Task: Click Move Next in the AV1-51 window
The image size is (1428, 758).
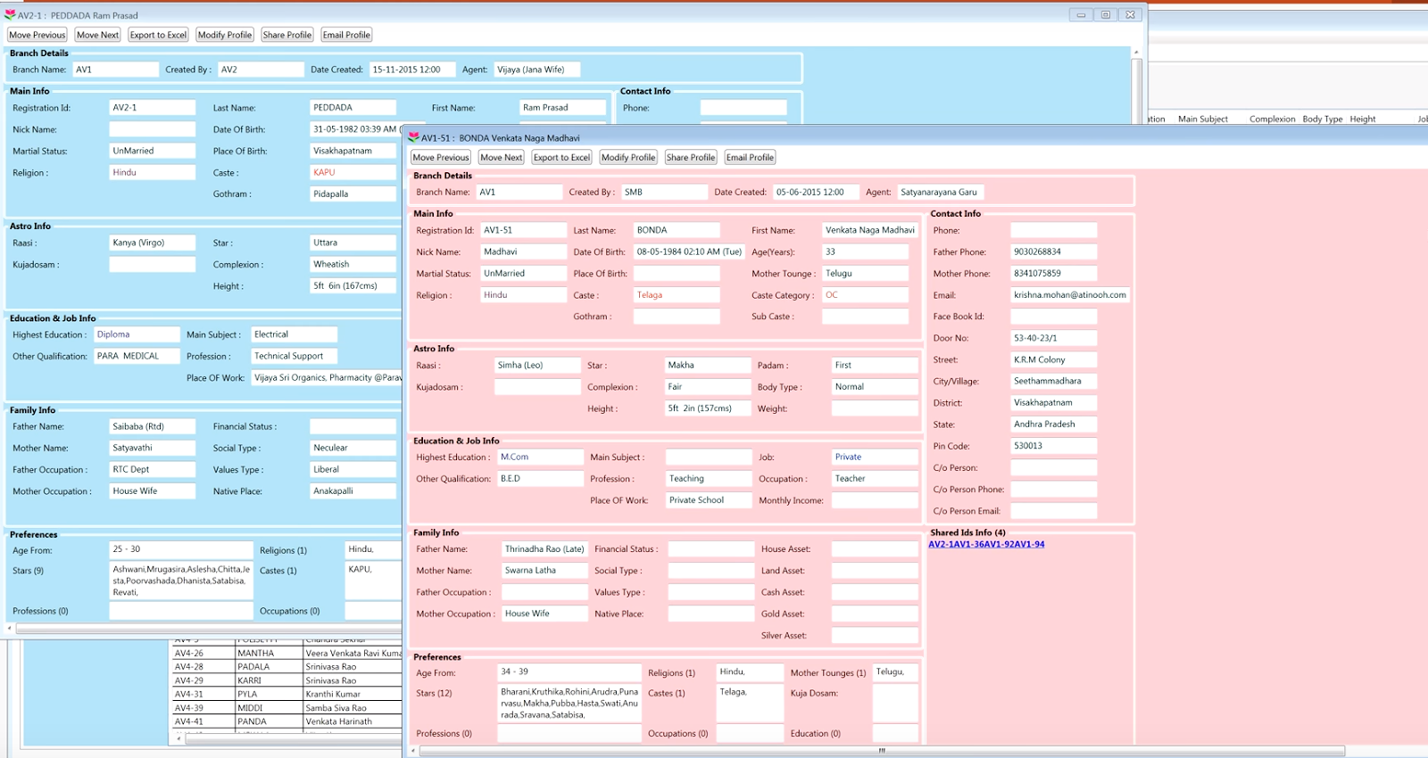Action: 501,157
